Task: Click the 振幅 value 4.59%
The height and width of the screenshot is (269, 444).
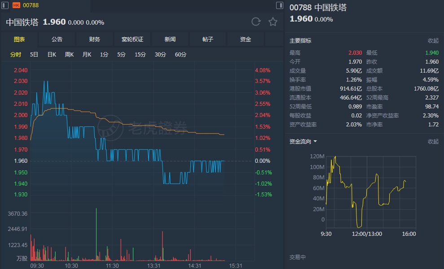Action: click(431, 80)
